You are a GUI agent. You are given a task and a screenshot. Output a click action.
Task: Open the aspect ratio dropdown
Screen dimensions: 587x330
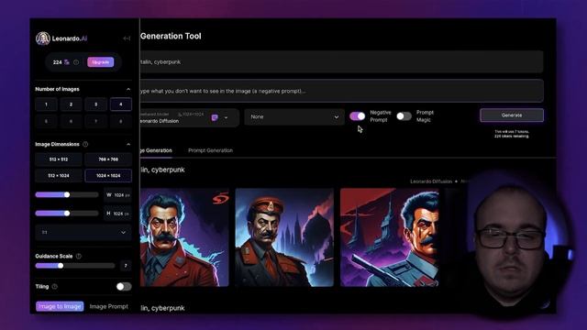(83, 232)
